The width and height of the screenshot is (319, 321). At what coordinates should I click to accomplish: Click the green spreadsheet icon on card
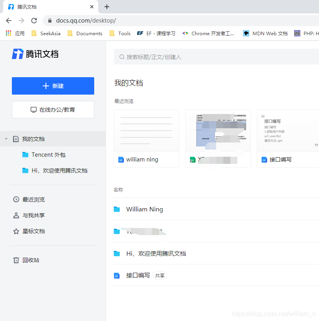193,160
